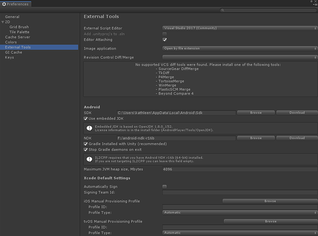Enable the Automatically Sign checkbox

click(165, 186)
